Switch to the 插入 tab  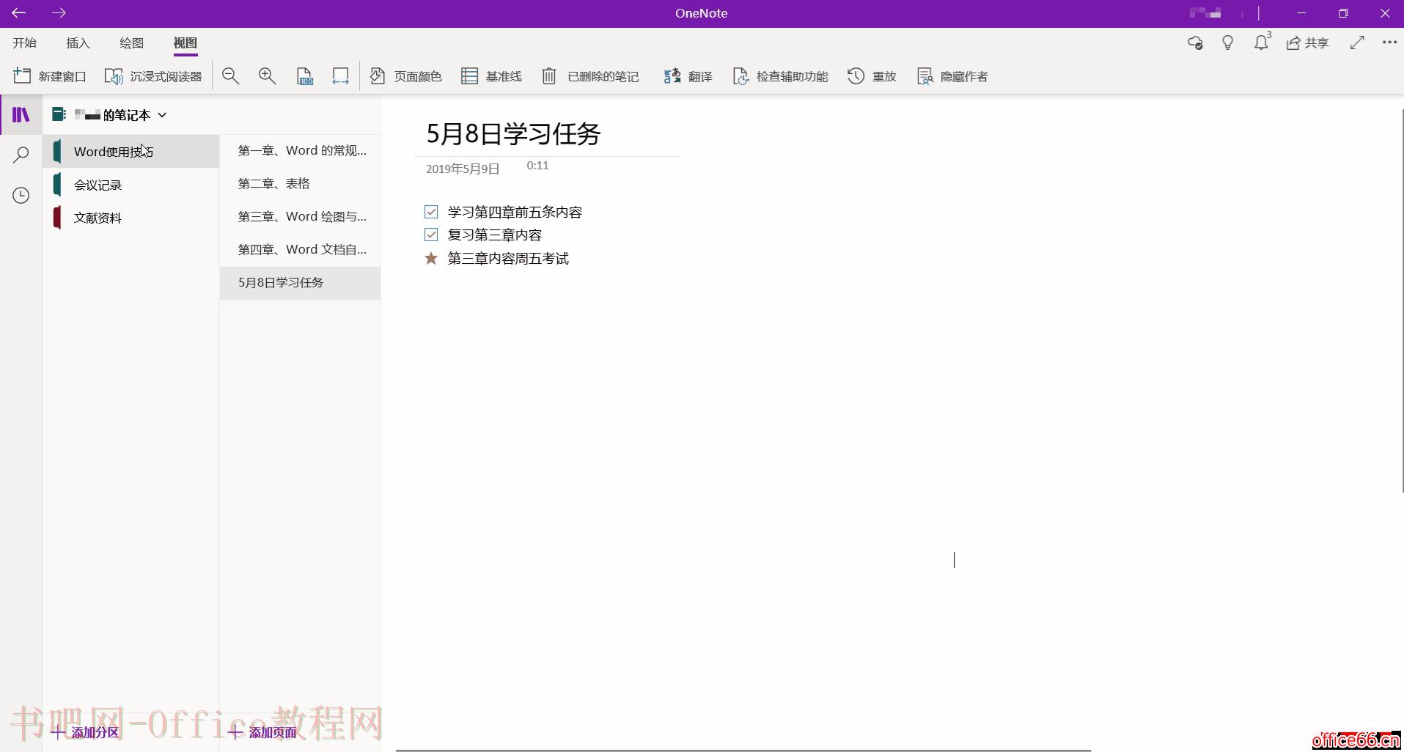pos(78,43)
